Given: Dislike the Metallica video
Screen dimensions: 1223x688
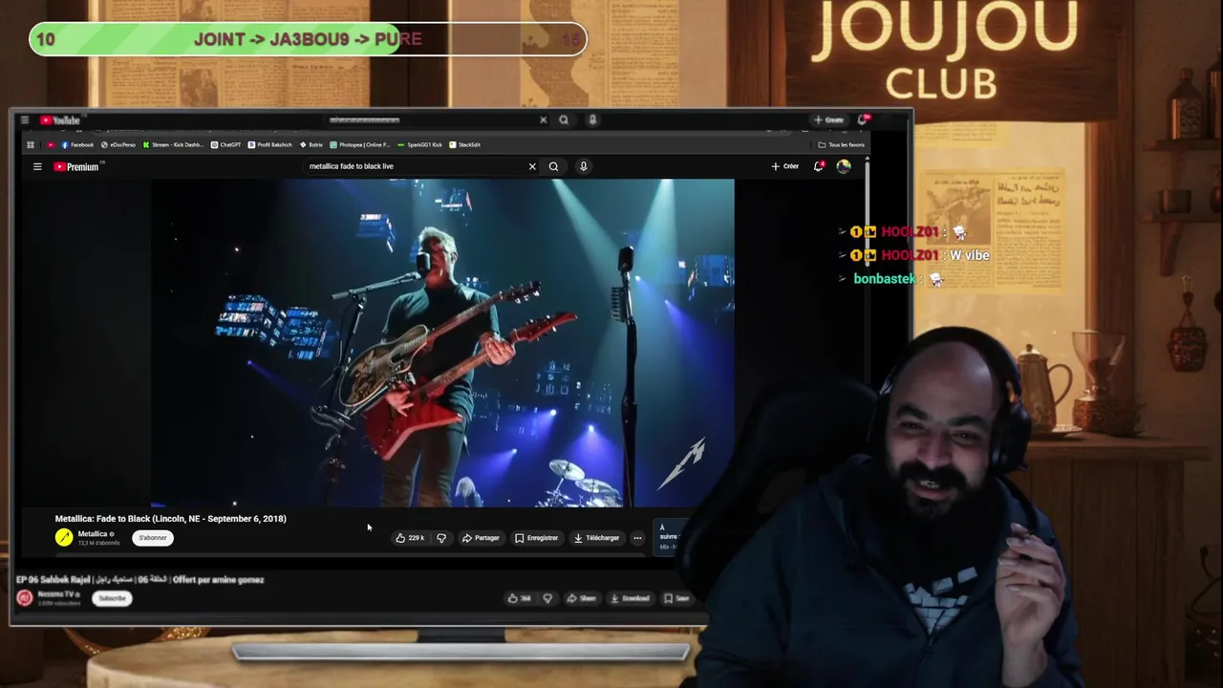Looking at the screenshot, I should (x=441, y=538).
